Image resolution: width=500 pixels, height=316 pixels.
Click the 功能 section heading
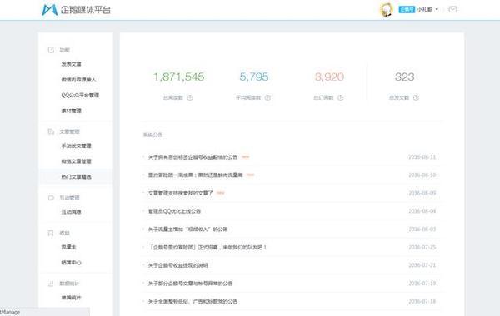tap(64, 50)
